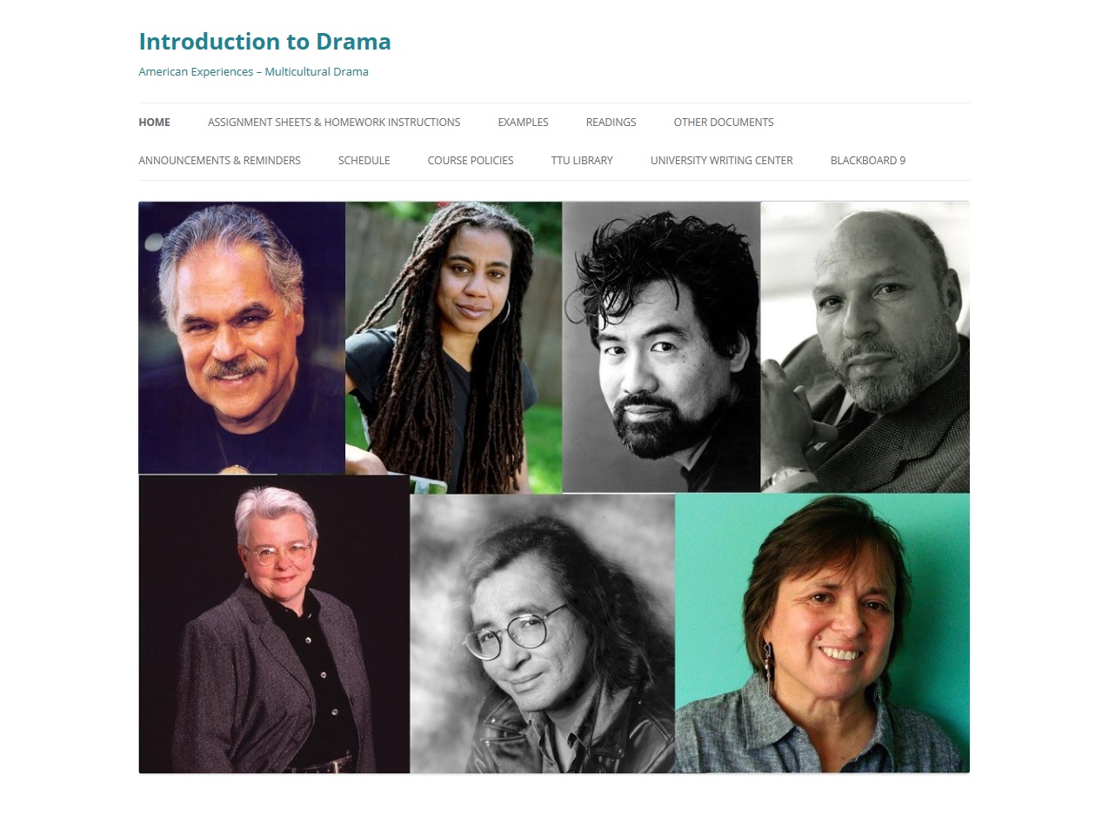This screenshot has width=1109, height=816.
Task: Open UNIVERSITY WRITING CENTER link
Action: [722, 161]
